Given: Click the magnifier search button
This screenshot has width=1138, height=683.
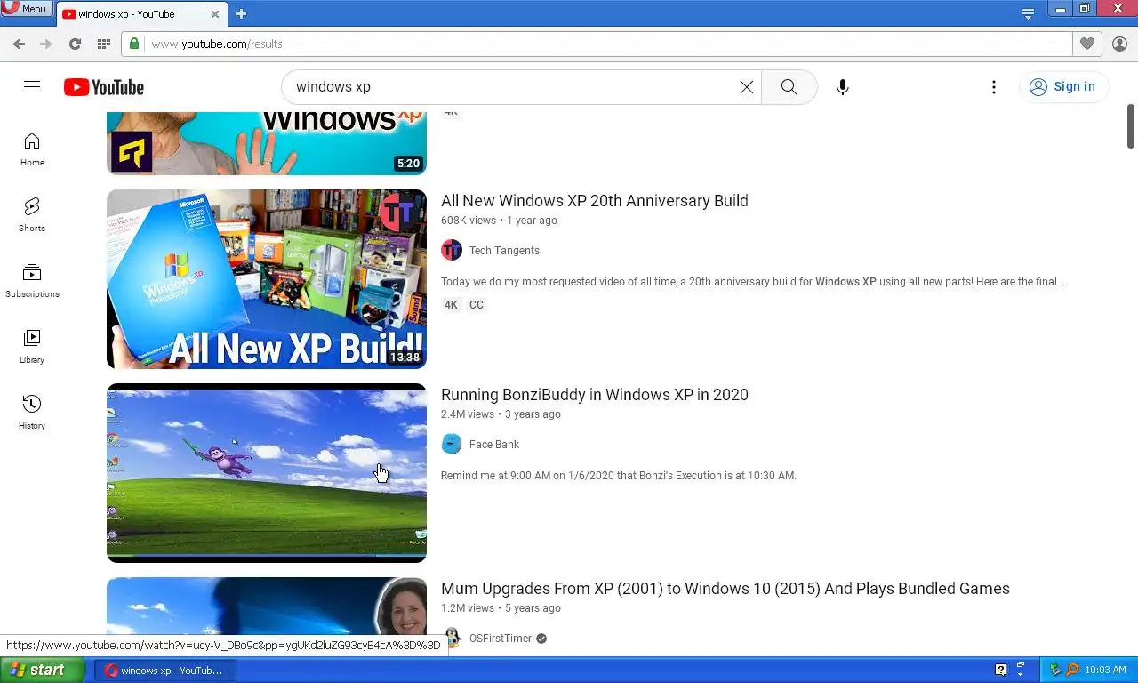Looking at the screenshot, I should pos(789,86).
